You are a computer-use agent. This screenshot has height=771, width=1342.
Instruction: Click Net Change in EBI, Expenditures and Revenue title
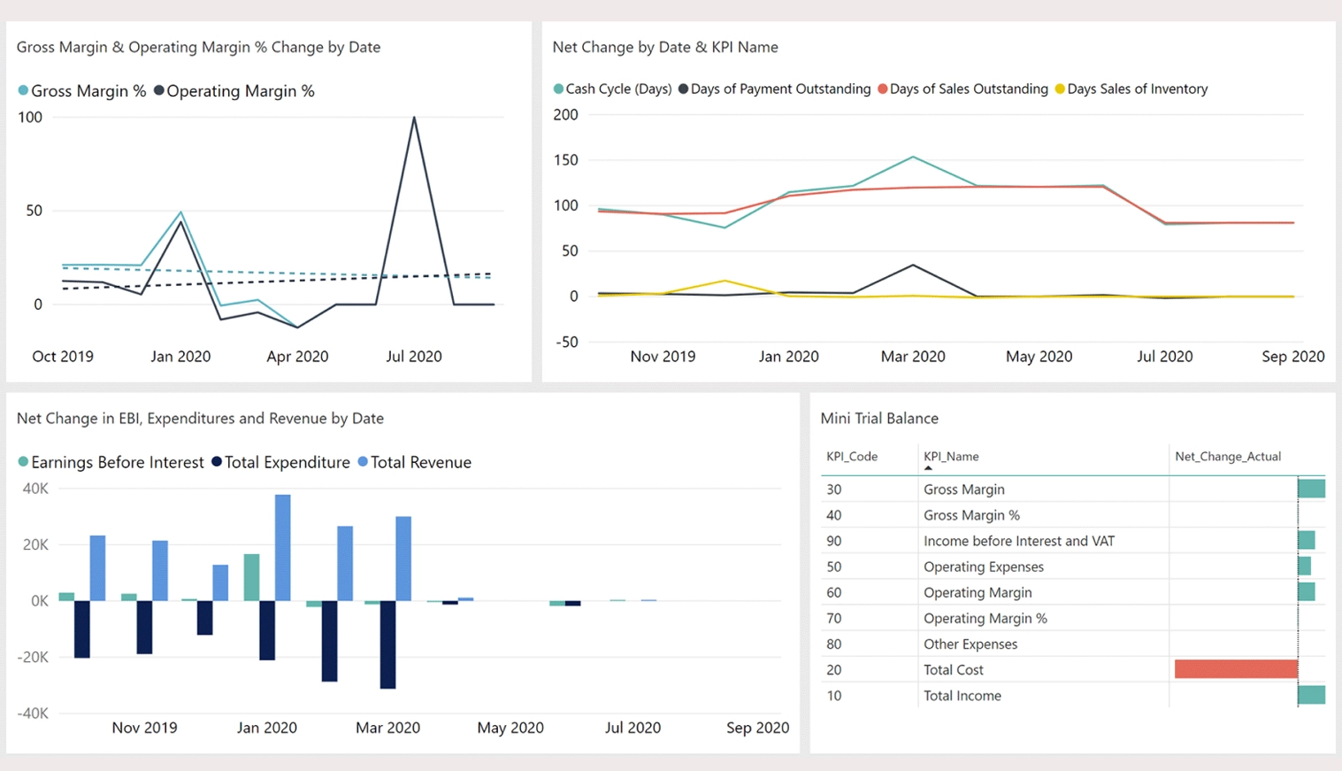coord(200,419)
